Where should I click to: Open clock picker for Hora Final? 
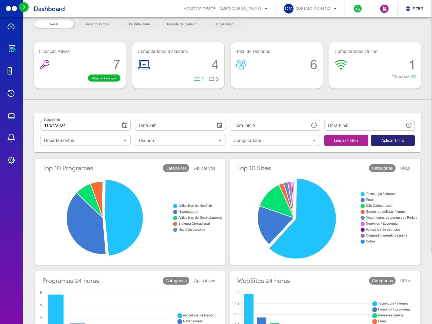click(409, 125)
